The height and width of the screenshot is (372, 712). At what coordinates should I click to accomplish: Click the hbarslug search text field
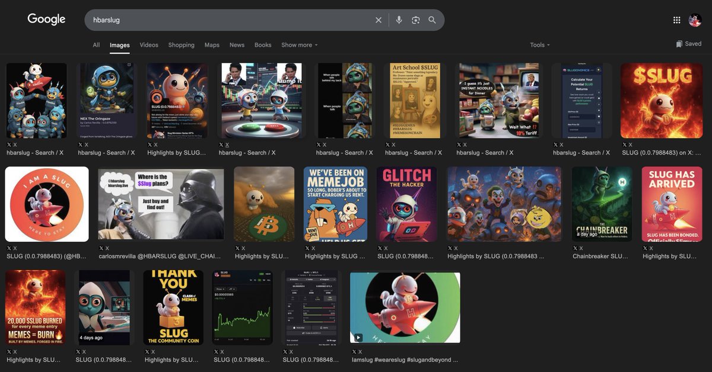pos(231,20)
